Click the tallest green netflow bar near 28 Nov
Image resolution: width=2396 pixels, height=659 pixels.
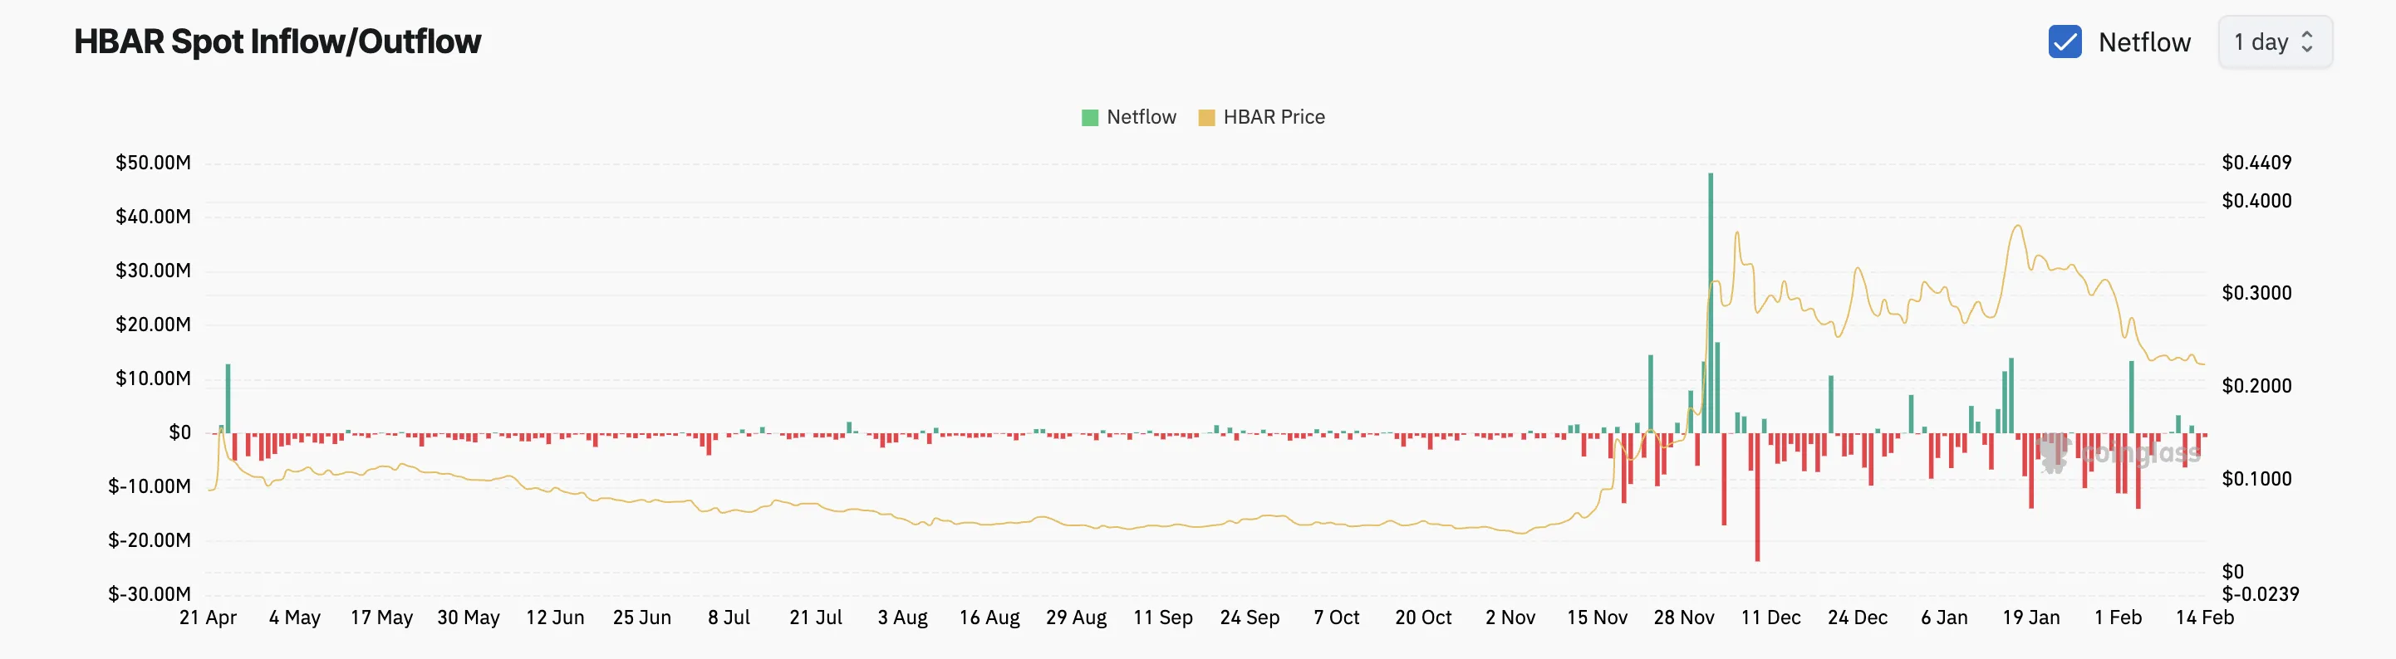click(1711, 303)
